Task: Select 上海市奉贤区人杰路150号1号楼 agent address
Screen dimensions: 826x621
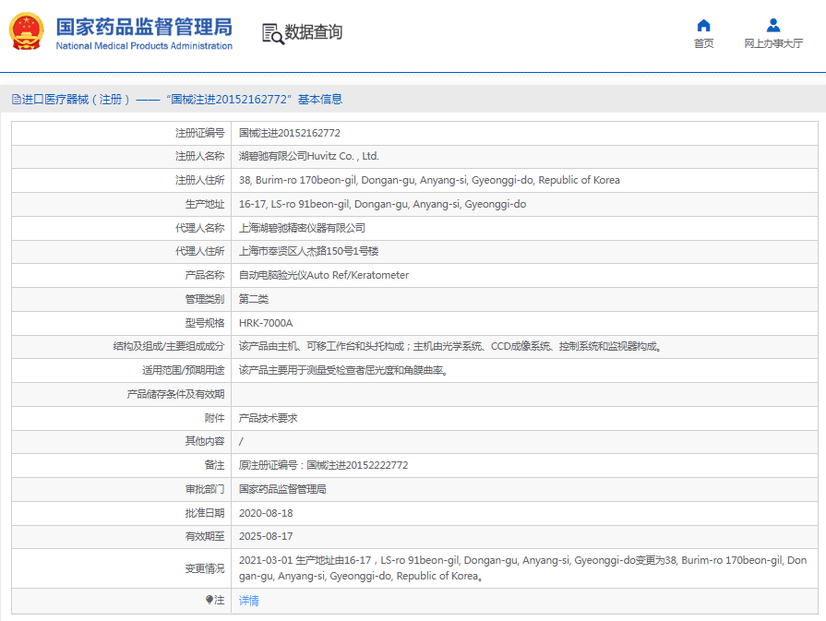Action: [x=308, y=251]
